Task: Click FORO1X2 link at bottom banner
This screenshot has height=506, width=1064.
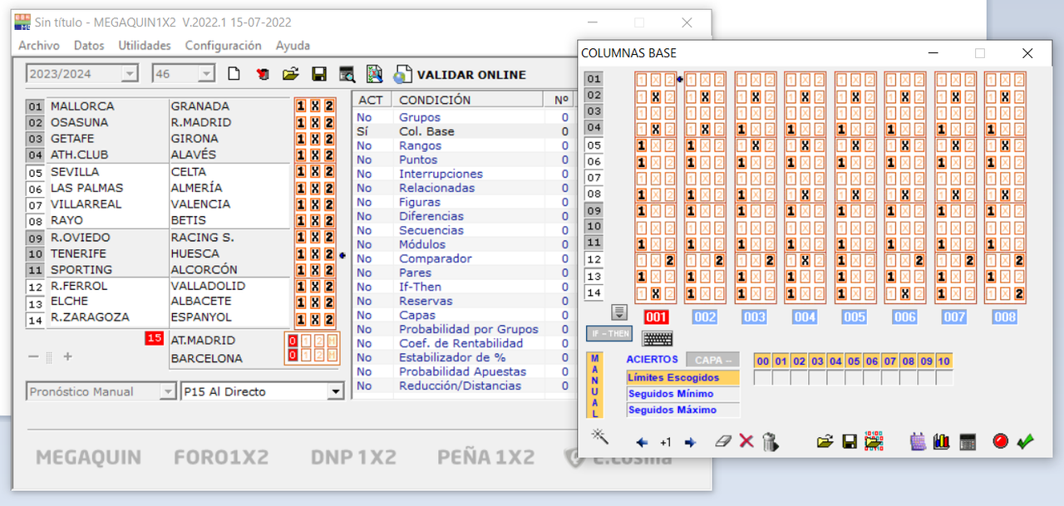Action: 220,457
